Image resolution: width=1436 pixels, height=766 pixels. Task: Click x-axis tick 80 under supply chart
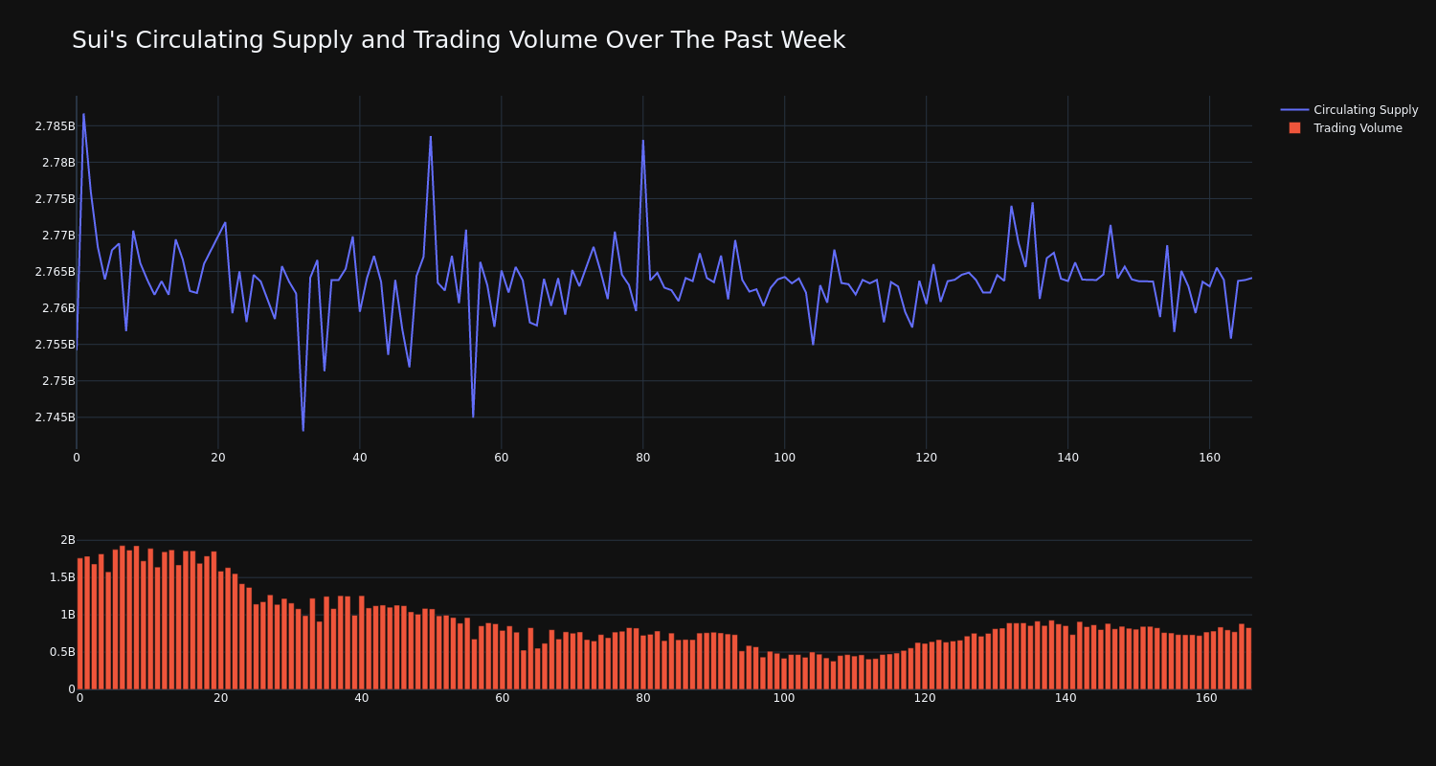(x=643, y=458)
